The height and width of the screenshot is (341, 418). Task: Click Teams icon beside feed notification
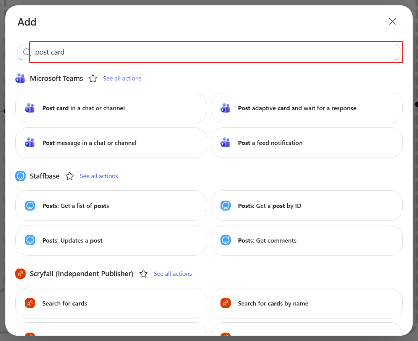coord(225,143)
